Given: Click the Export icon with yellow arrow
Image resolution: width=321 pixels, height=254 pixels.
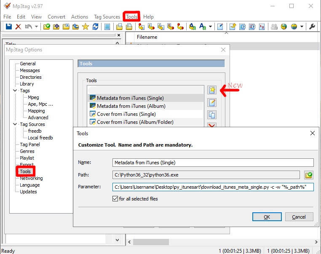Looking at the screenshot, I should (233, 27).
